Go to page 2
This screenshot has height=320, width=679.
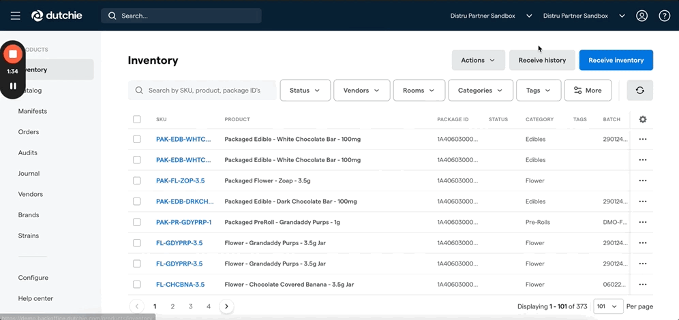[x=172, y=306]
